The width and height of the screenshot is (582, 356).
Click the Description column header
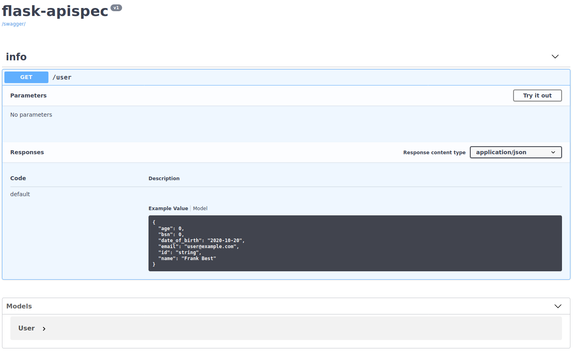[164, 179]
